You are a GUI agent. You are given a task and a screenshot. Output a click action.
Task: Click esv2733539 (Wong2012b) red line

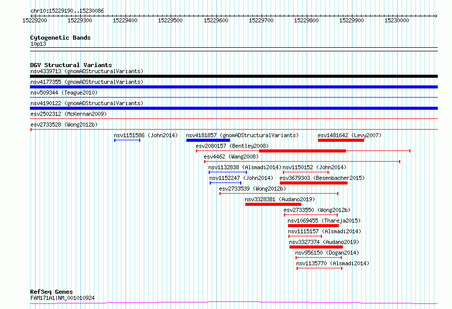coord(279,194)
